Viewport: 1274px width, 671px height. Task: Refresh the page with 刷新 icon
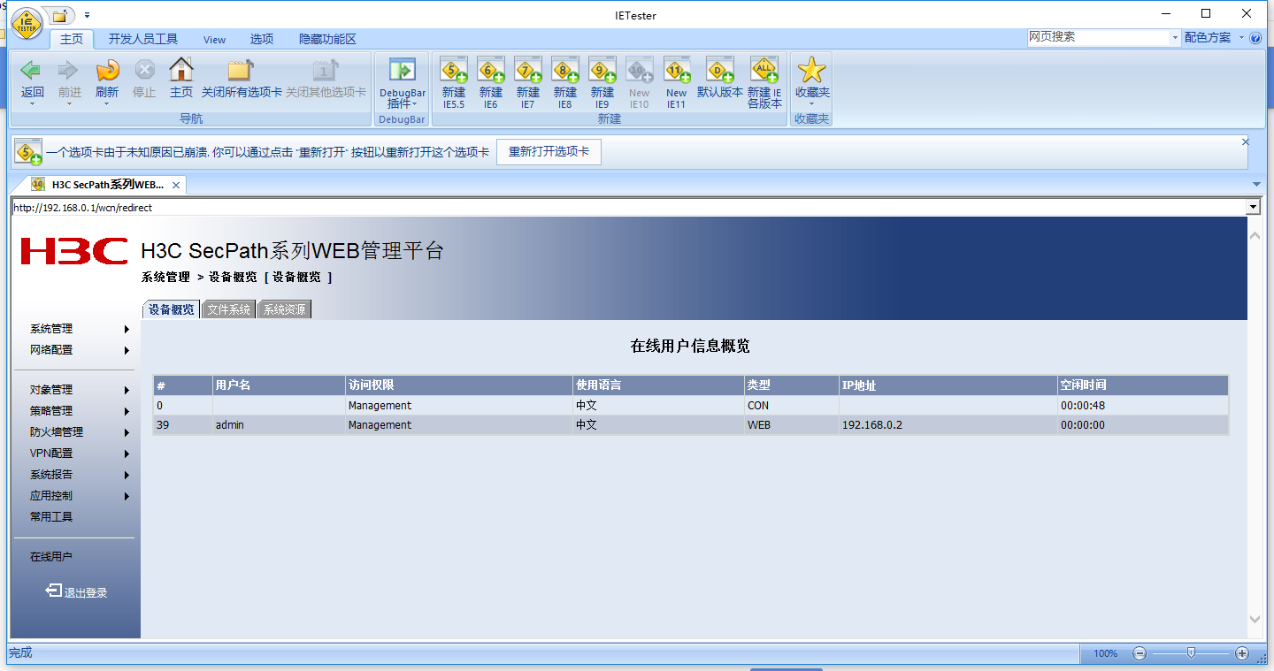[106, 70]
